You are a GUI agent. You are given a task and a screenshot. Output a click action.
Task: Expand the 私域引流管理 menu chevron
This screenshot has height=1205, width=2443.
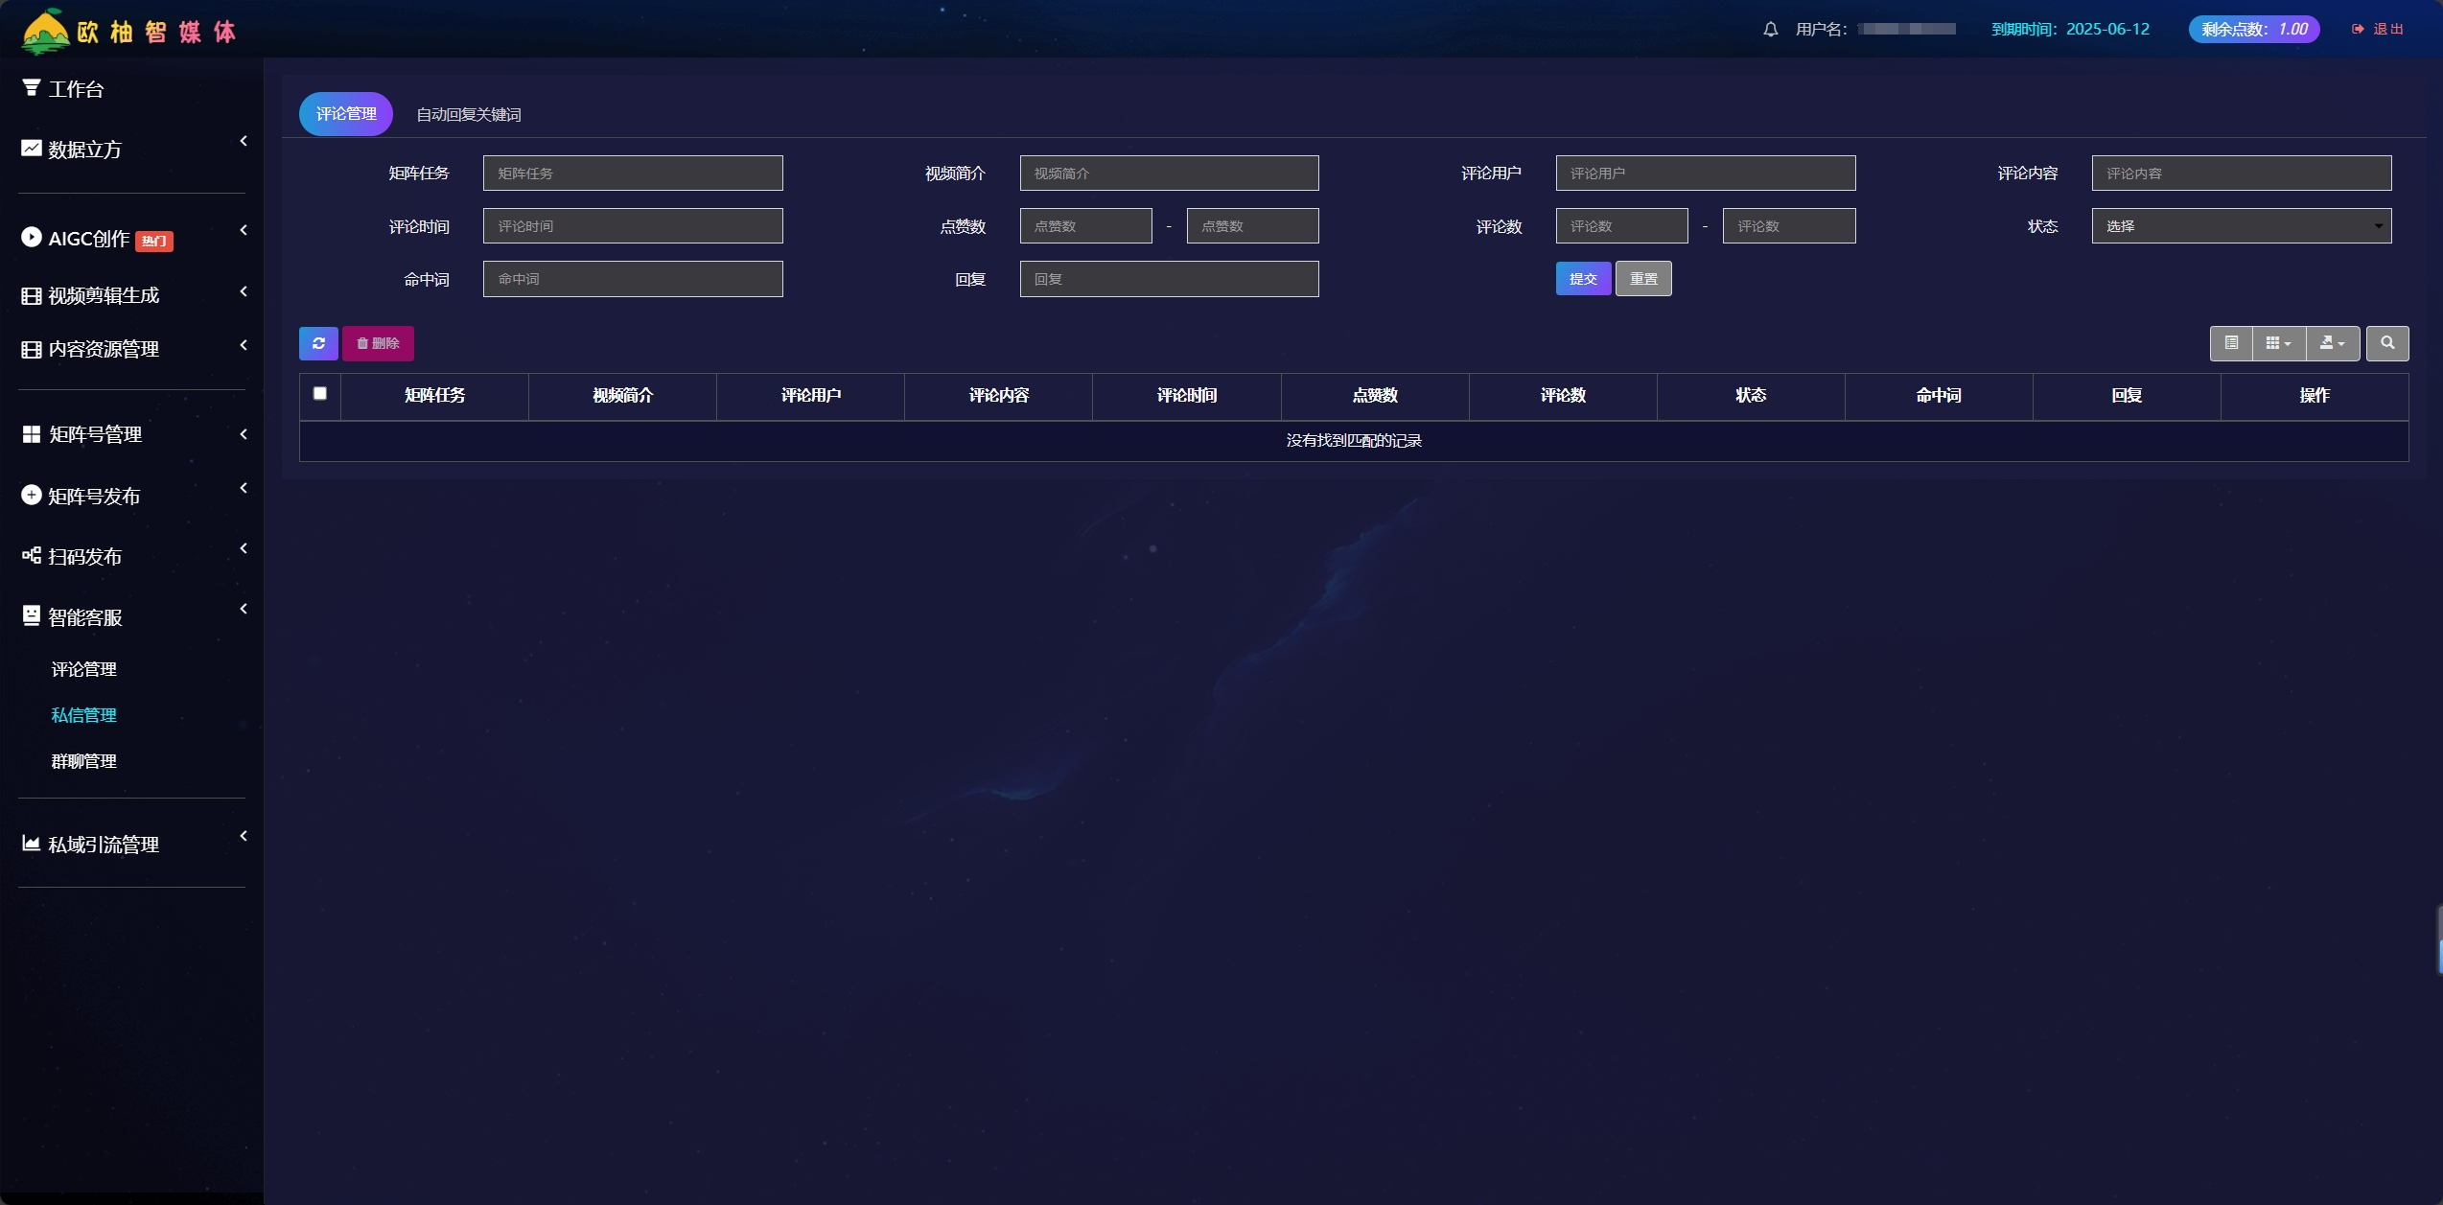click(x=244, y=836)
